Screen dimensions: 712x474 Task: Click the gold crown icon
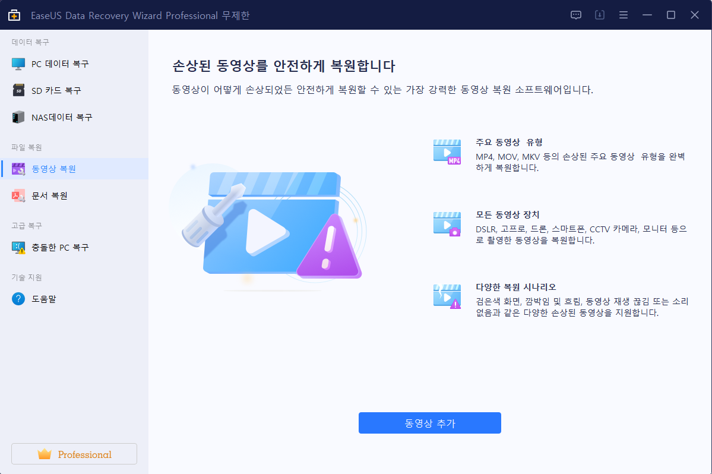pyautogui.click(x=45, y=454)
